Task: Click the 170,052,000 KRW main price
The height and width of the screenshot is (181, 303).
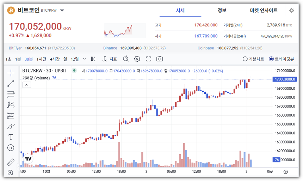Action: point(40,27)
